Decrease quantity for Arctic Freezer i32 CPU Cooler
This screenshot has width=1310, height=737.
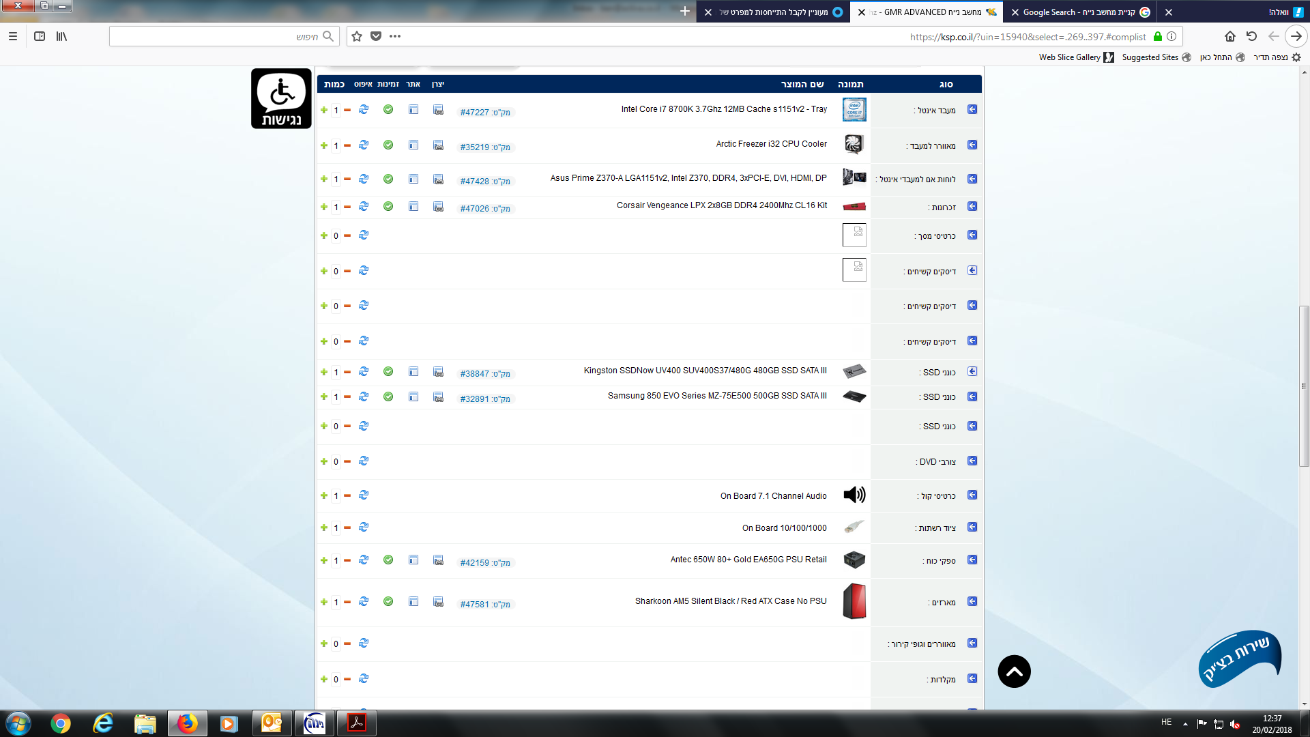click(x=347, y=145)
